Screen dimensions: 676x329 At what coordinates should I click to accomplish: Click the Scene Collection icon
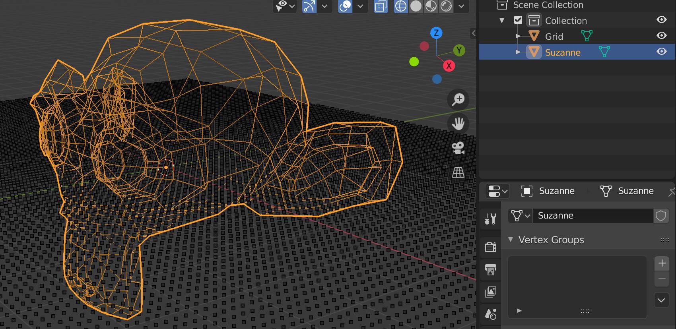(x=502, y=5)
